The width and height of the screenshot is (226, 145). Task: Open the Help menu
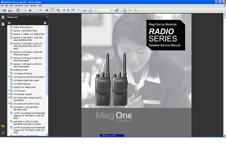point(40,5)
